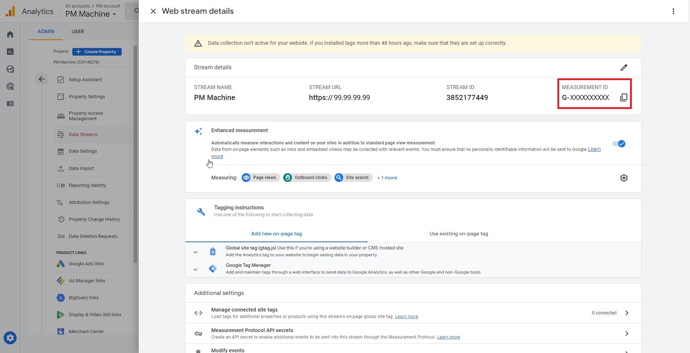Open Enhanced measurement gear settings
The image size is (690, 353).
(624, 178)
